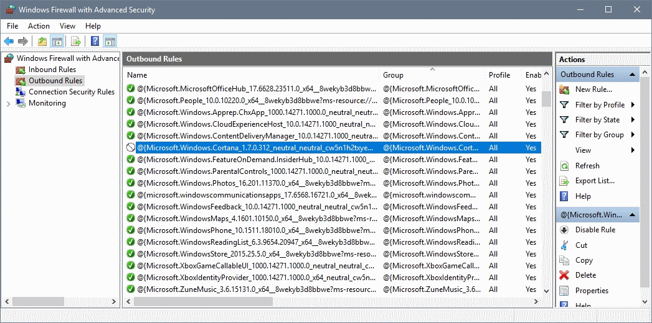This screenshot has height=323, width=652.
Task: Click the red Delete X icon
Action: coord(564,275)
